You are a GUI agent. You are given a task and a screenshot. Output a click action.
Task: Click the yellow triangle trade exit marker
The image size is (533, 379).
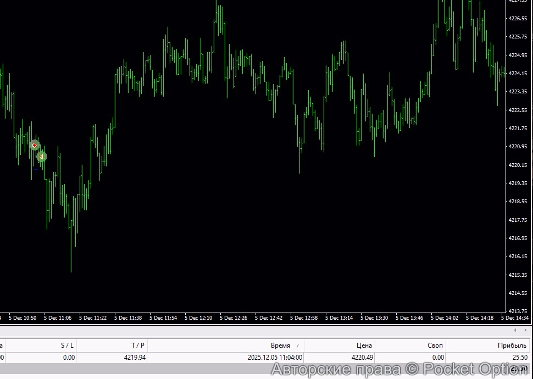[x=41, y=157]
